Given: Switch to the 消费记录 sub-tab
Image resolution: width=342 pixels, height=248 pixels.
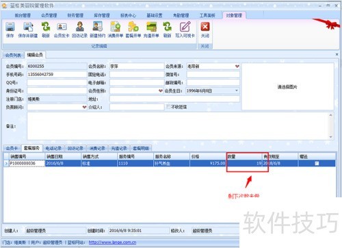Looking at the screenshot, I should (97, 148).
